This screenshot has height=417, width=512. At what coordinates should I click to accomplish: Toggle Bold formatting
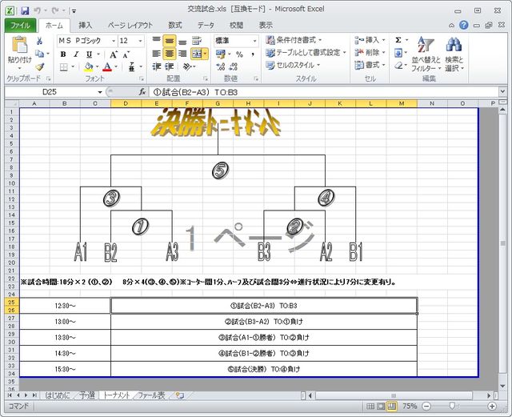(x=63, y=54)
